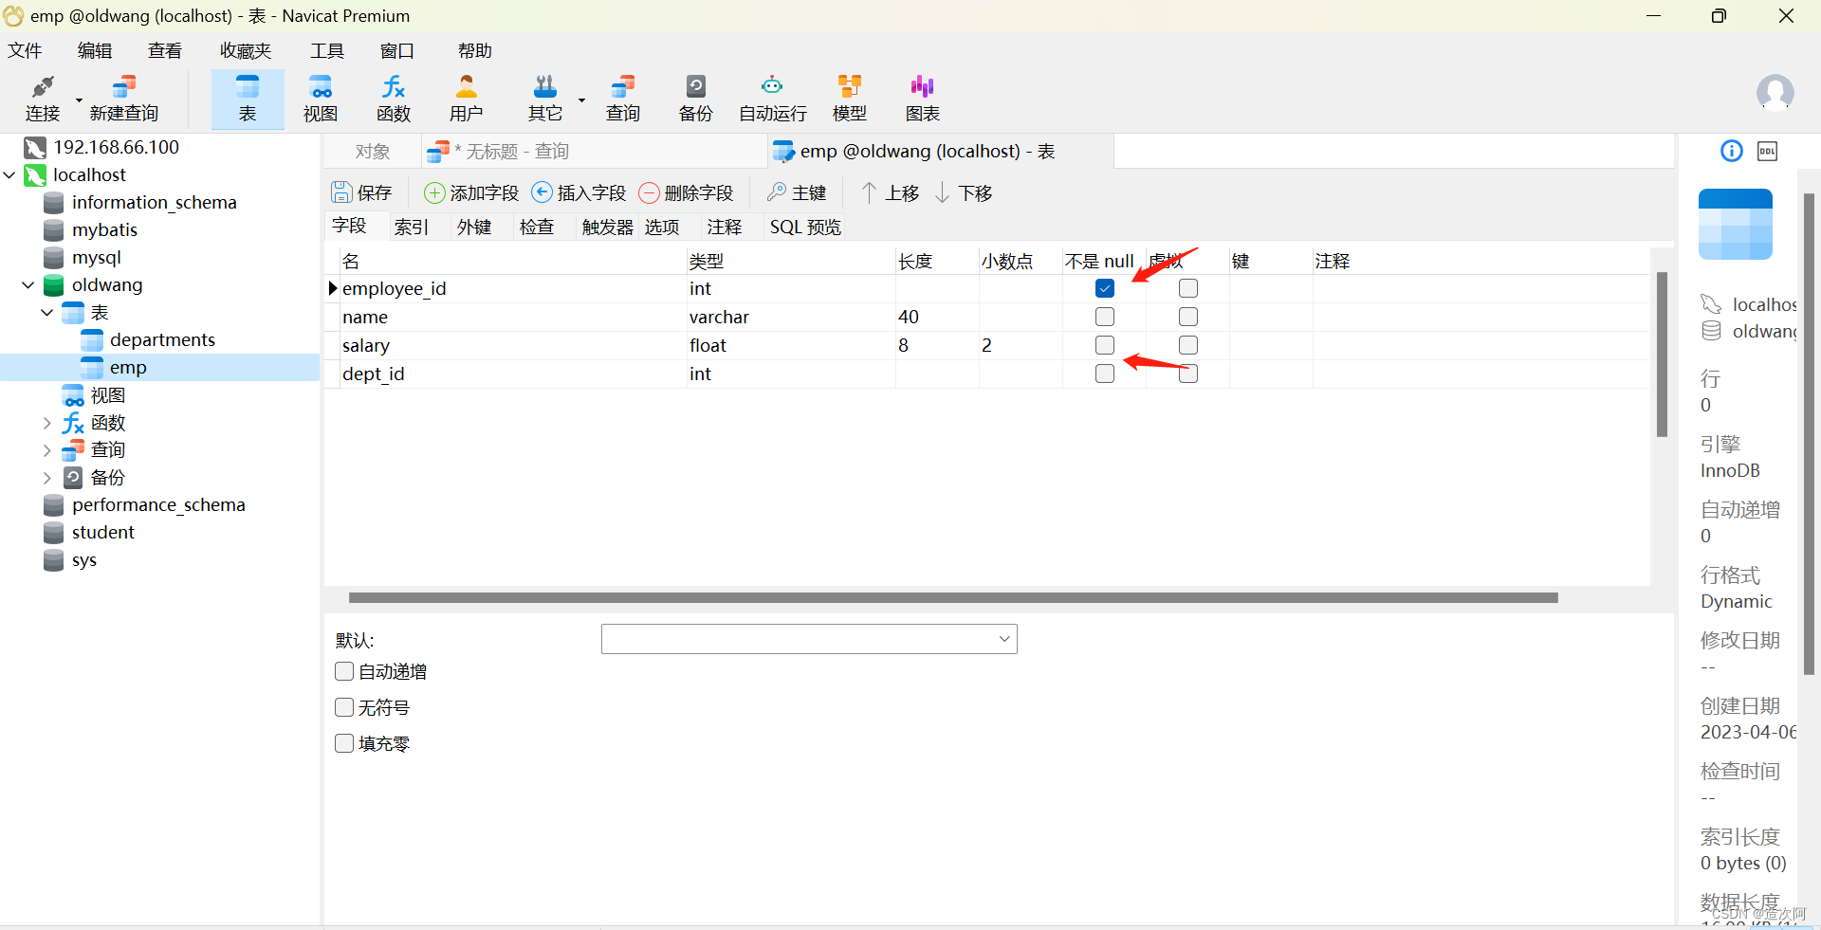Click the 连接 connection toolbar icon
The width and height of the screenshot is (1821, 930).
pos(42,99)
